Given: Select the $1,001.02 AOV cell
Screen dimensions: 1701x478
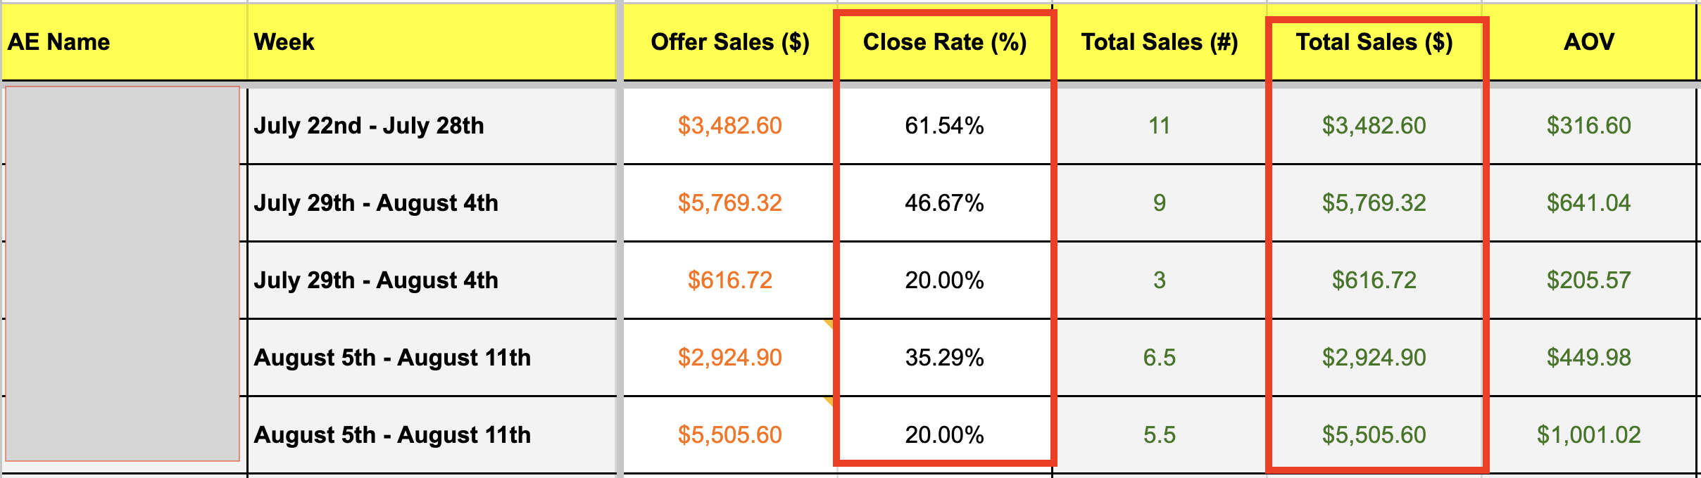Looking at the screenshot, I should coord(1588,435).
